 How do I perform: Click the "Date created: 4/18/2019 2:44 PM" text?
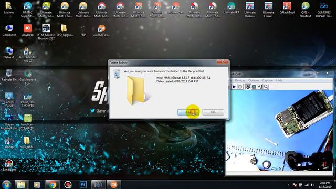tap(177, 81)
